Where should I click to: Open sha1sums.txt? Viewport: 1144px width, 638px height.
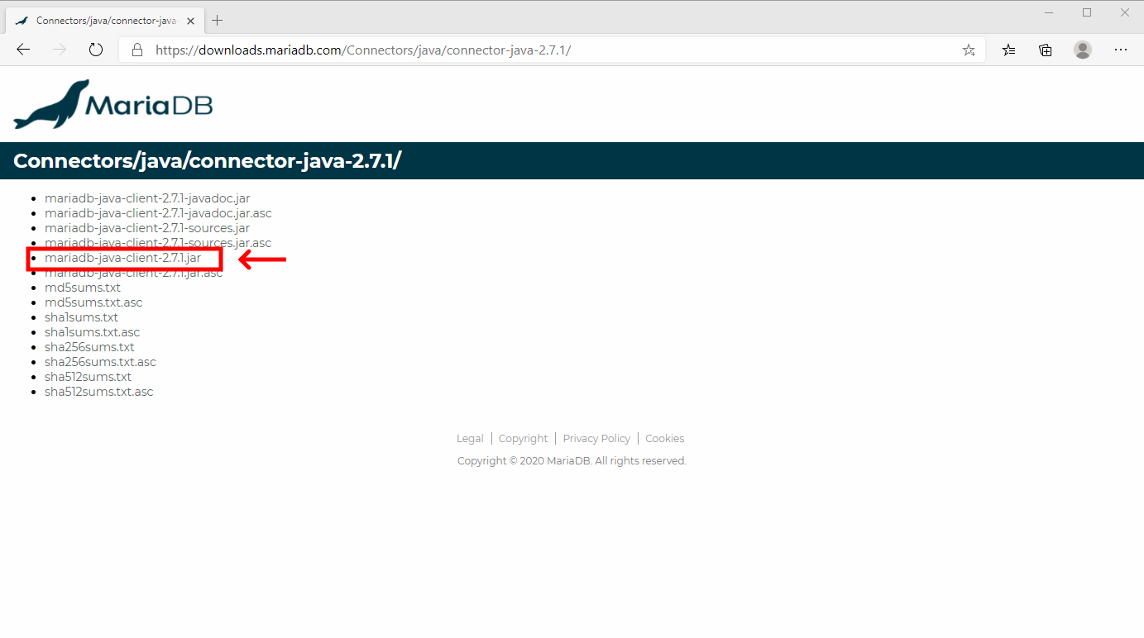[81, 317]
